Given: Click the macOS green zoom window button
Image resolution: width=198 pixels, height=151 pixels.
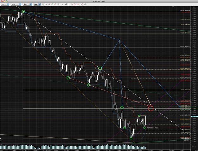Looking at the screenshot, I should [7, 1].
